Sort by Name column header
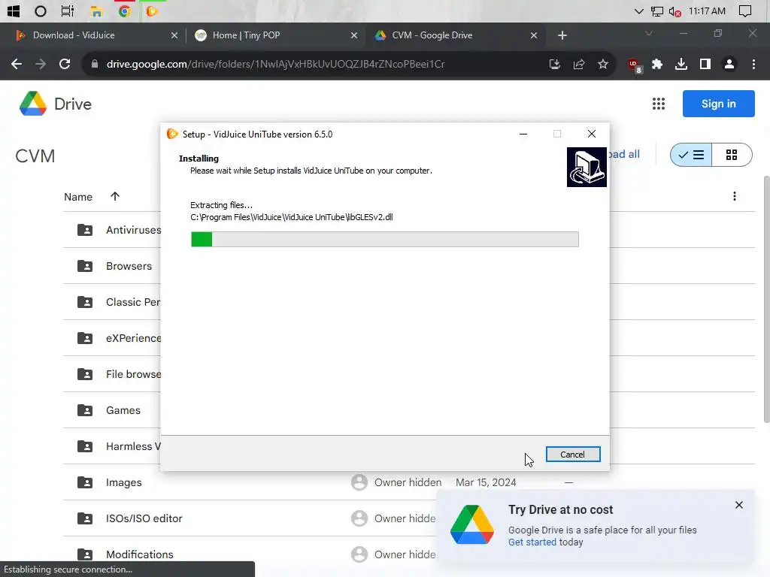The width and height of the screenshot is (770, 577). pos(78,197)
